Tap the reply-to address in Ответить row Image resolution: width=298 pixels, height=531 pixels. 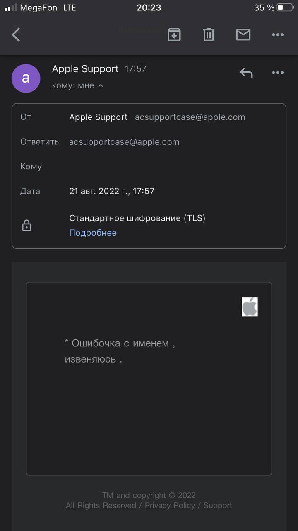pos(124,142)
